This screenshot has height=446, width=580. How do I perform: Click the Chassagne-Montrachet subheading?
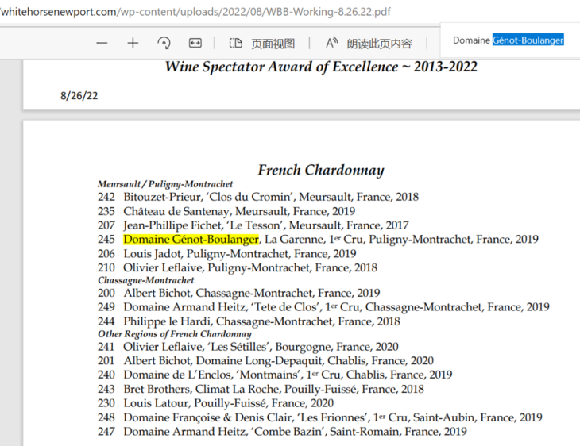click(145, 280)
